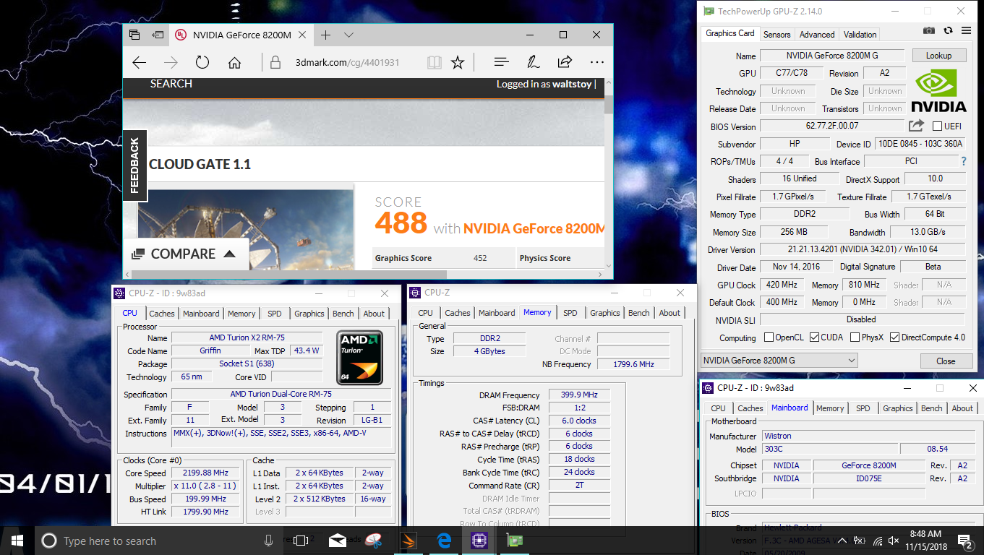Click the FEEDBACK side tab on 3DMark page
Screen dimensions: 984x555
[x=134, y=165]
